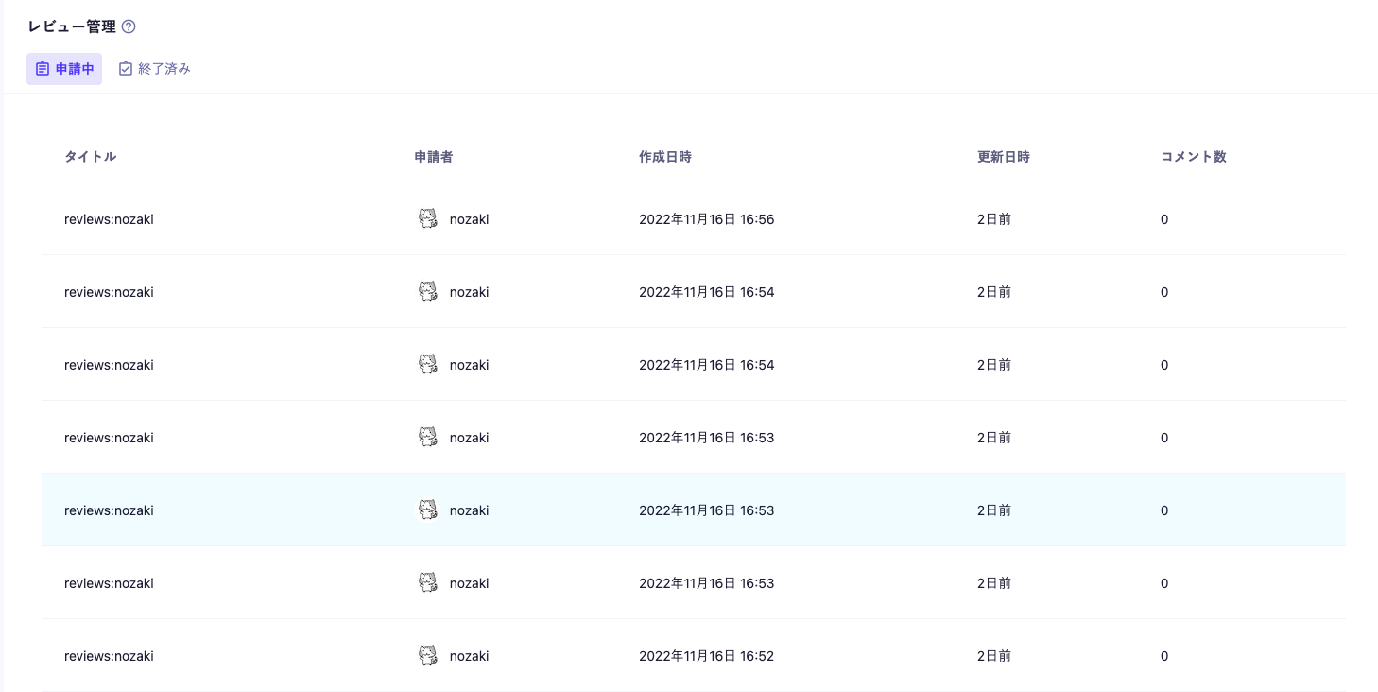This screenshot has width=1378, height=692.
Task: Click the checkbox icon on 終了済み tab
Action: [x=126, y=69]
